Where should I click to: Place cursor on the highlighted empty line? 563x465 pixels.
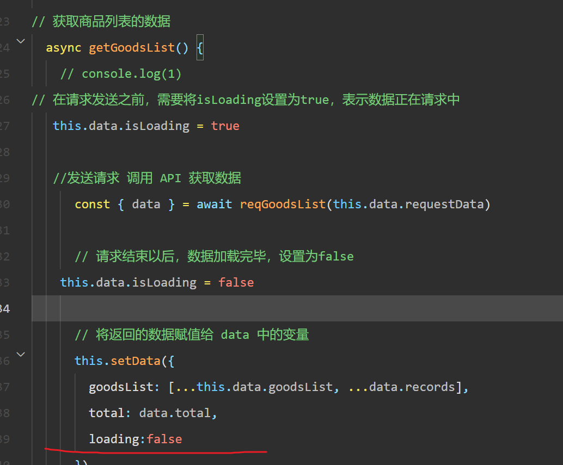coord(272,308)
